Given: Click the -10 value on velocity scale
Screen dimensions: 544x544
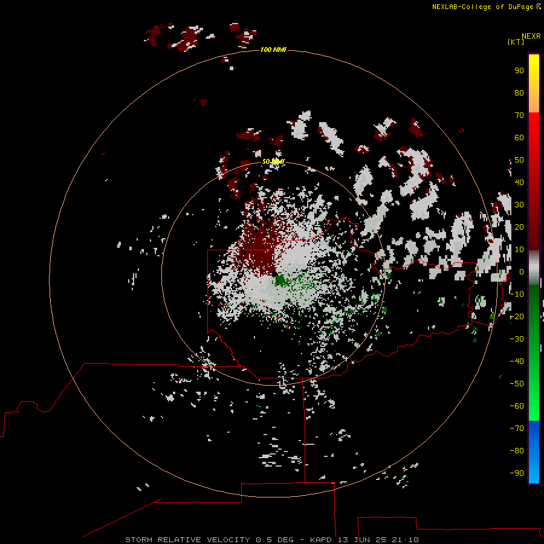Looking at the screenshot, I should 517,294.
